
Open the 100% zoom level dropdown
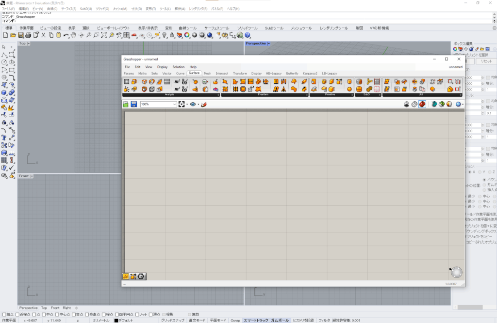(174, 104)
